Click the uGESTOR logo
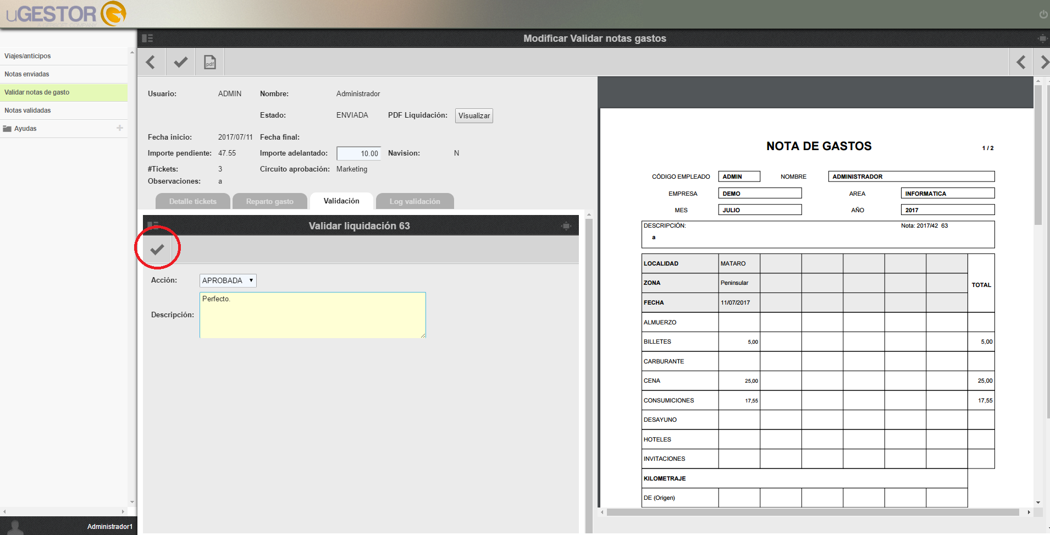 [66, 14]
